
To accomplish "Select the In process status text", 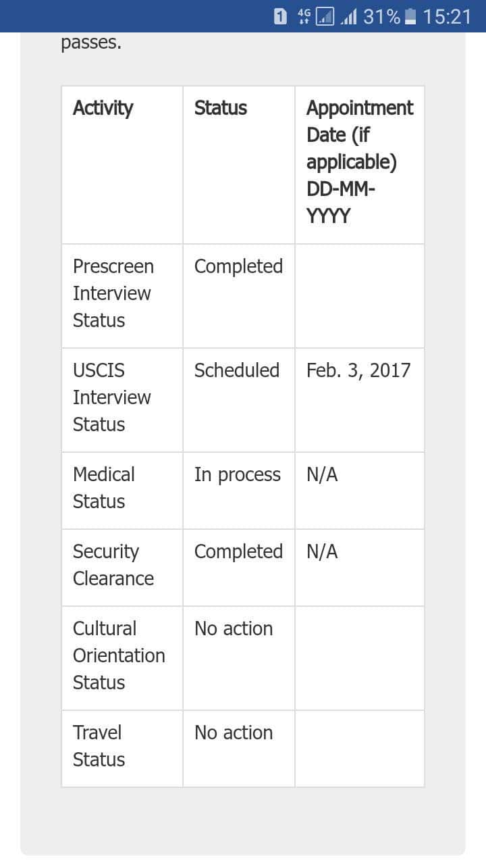I will [236, 474].
